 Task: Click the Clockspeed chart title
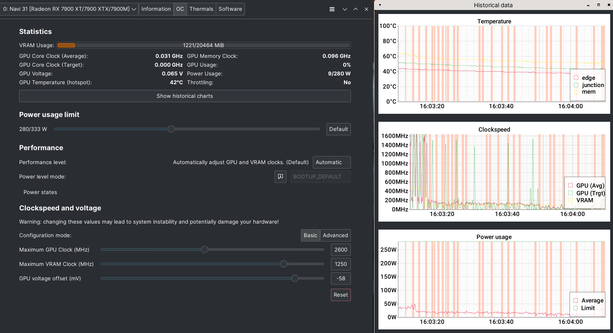coord(494,129)
